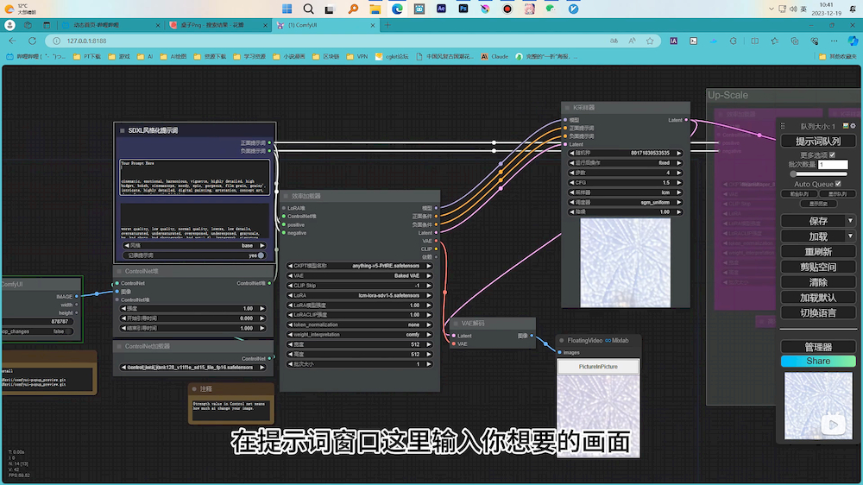Click the Share button

pos(817,361)
